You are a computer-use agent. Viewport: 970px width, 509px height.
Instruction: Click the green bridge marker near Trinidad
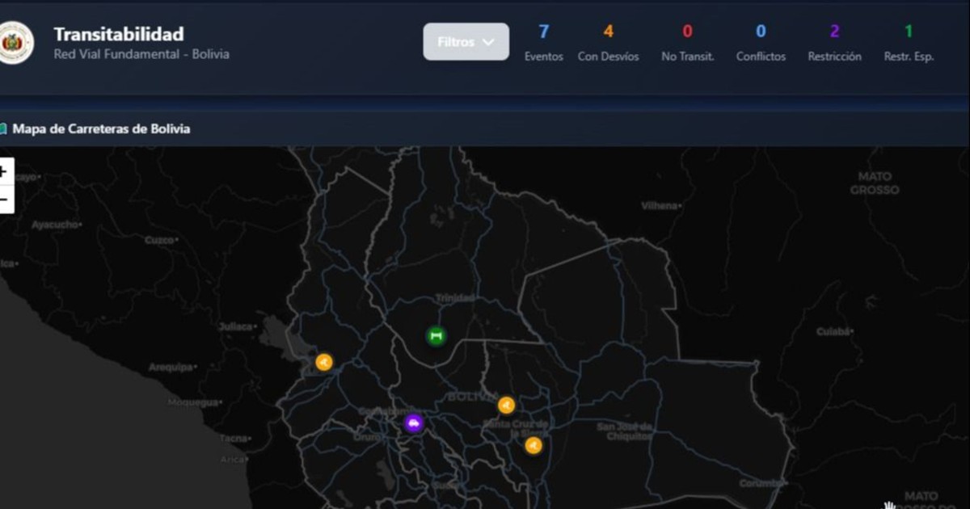coord(436,335)
